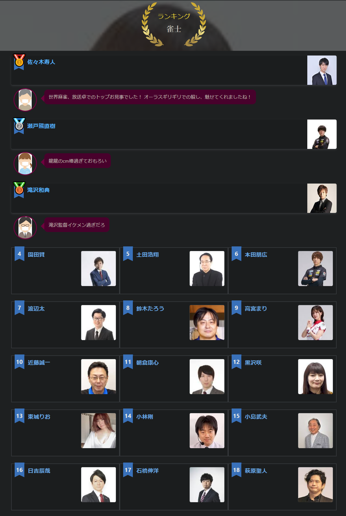Click the rank 4 ribbon badge
Viewport: 346px width, 516px height.
pos(19,254)
